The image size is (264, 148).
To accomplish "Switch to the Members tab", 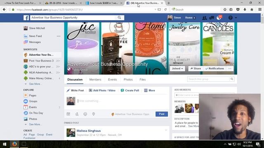I will click(x=95, y=79).
